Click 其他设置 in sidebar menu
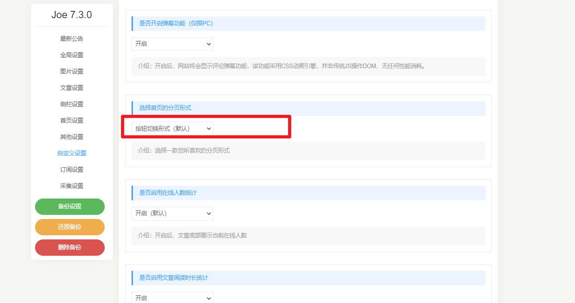Screen dimensions: 575x303 (x=71, y=137)
